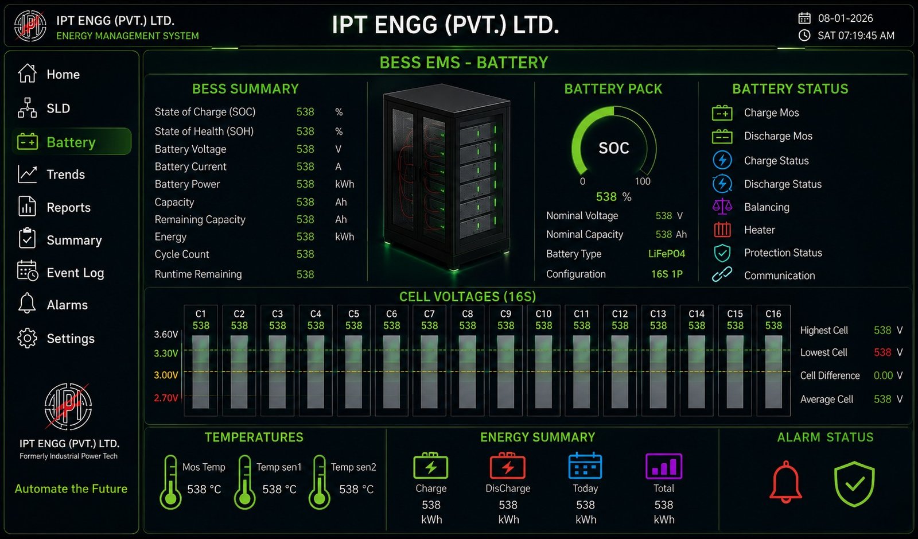Click the red DisCharge energy icon

(507, 466)
